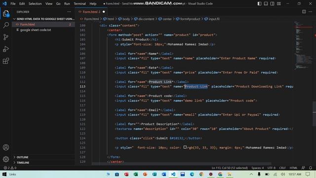This screenshot has width=316, height=178.
Task: Open the Run and Debug view
Action: [x=6, y=49]
